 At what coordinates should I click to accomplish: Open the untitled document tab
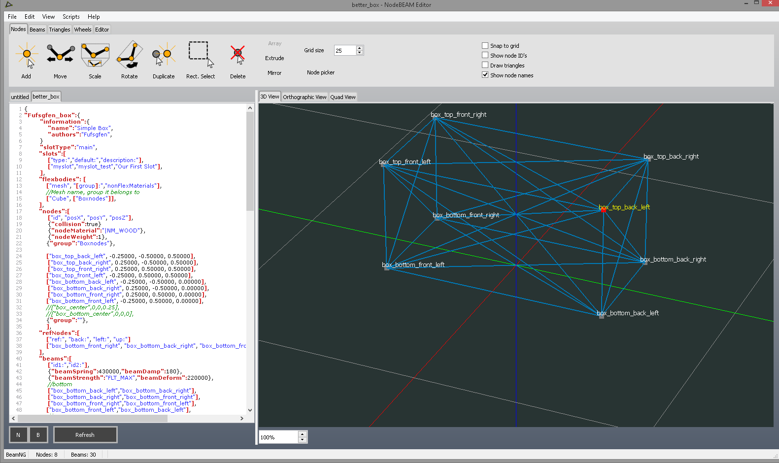(20, 97)
